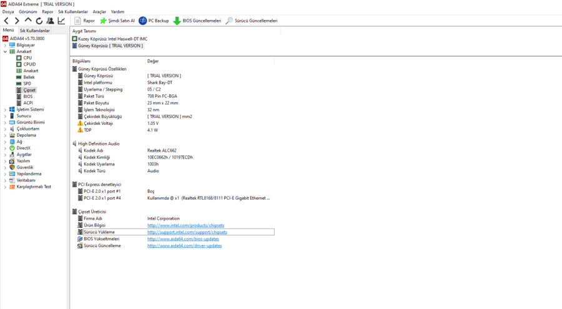Viewport: 562px width, 309px height.
Task: Open Sürücü Güncellemeleri with magnifier icon
Action: 251,21
